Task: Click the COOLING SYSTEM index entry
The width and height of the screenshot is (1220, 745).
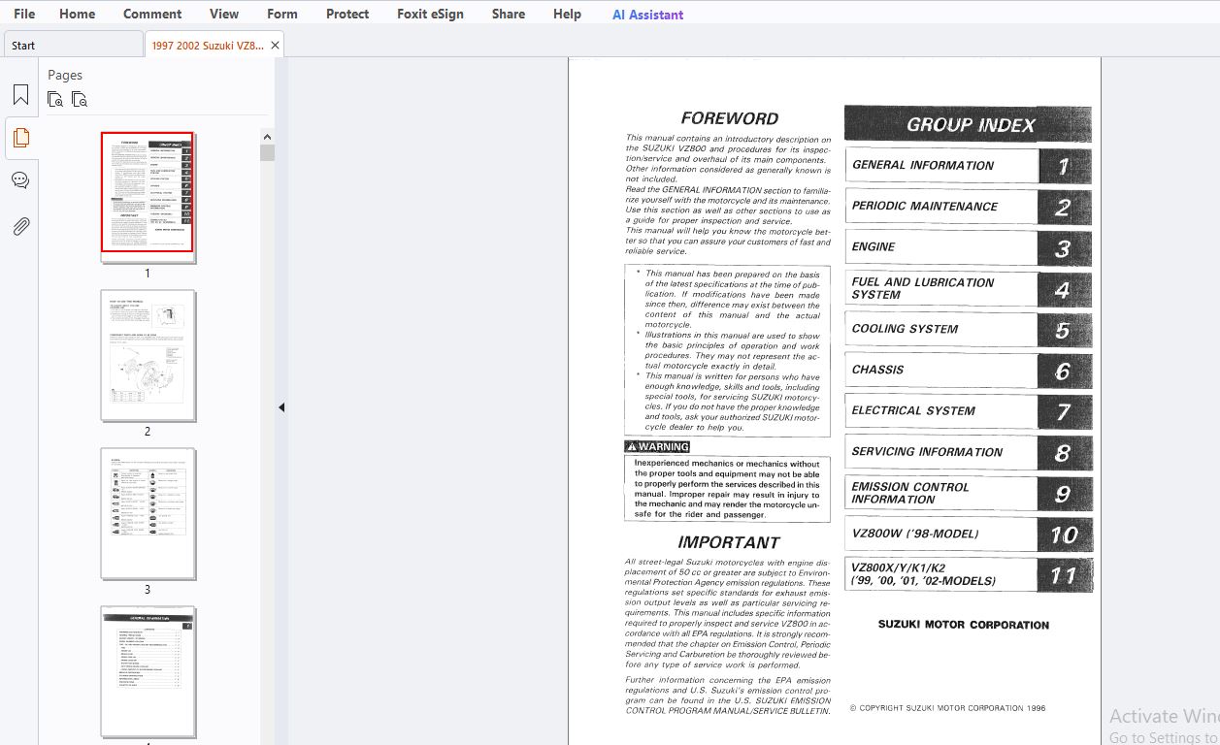Action: pyautogui.click(x=968, y=329)
